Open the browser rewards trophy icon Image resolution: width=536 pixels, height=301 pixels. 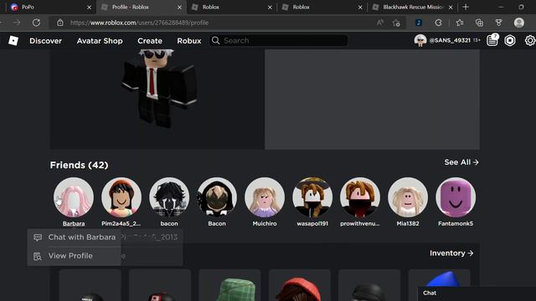pyautogui.click(x=499, y=23)
